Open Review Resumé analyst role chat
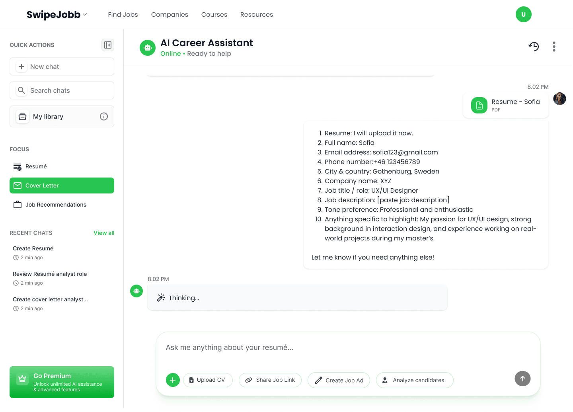 pyautogui.click(x=62, y=278)
